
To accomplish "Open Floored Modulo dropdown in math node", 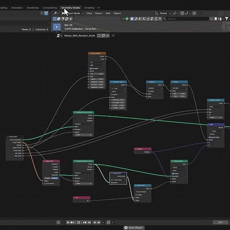I will [x=142, y=192].
